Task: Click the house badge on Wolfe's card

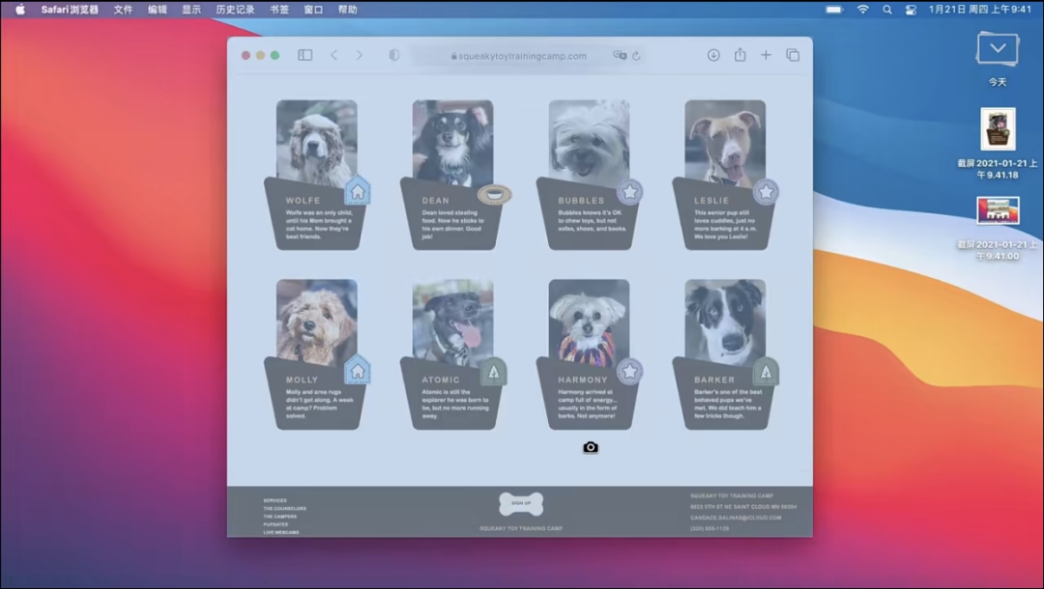Action: [x=358, y=191]
